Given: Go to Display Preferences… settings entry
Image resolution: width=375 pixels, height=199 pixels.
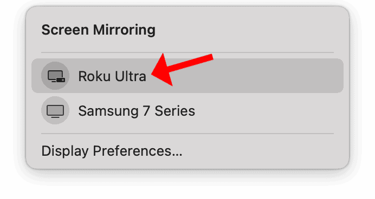Looking at the screenshot, I should 112,151.
